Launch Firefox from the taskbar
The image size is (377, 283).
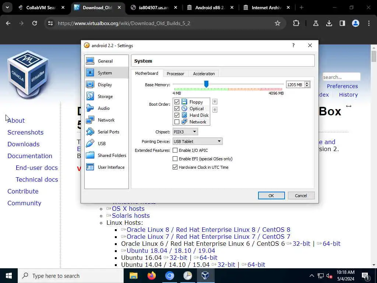151,276
